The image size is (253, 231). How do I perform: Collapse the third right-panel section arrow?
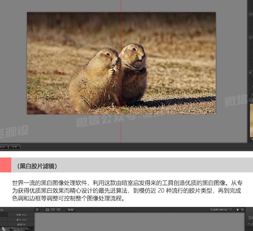click(250, 73)
